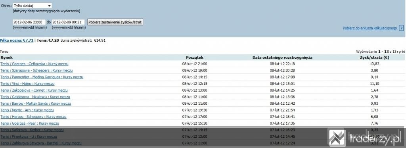Open Parmentier - Medina Garrigues market link
The width and height of the screenshot is (406, 148).
pyautogui.click(x=42, y=77)
